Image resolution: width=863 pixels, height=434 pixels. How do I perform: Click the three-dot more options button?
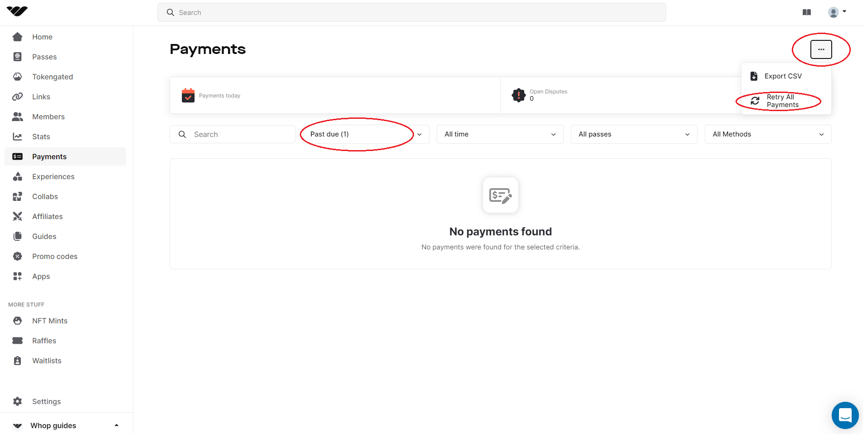coord(821,49)
